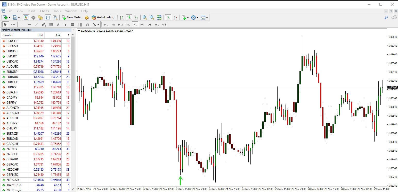398x192 pixels.
Task: Switch chart to Bar Chart
Action: 121,18
